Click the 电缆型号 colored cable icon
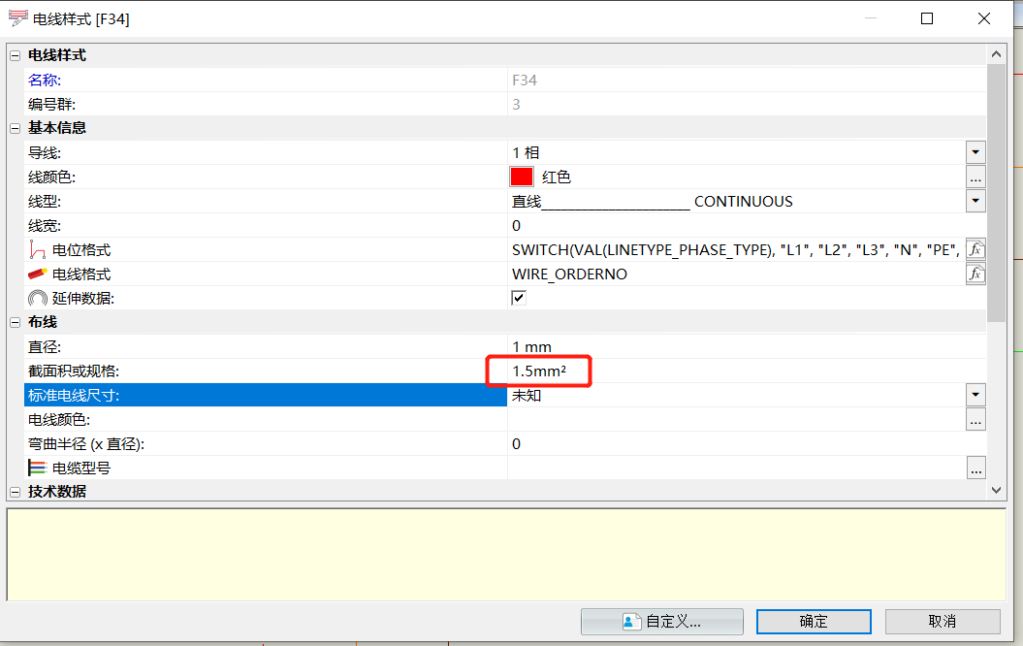This screenshot has width=1023, height=646. point(38,468)
